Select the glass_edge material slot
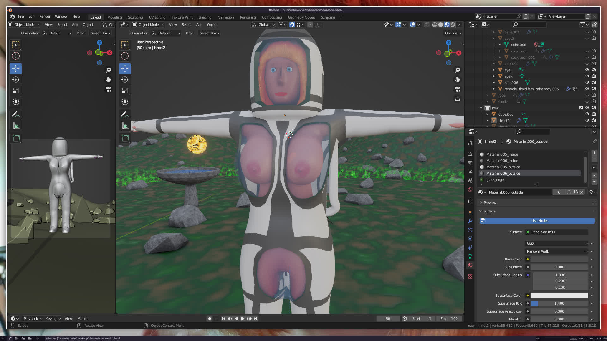This screenshot has height=341, width=607. (495, 180)
